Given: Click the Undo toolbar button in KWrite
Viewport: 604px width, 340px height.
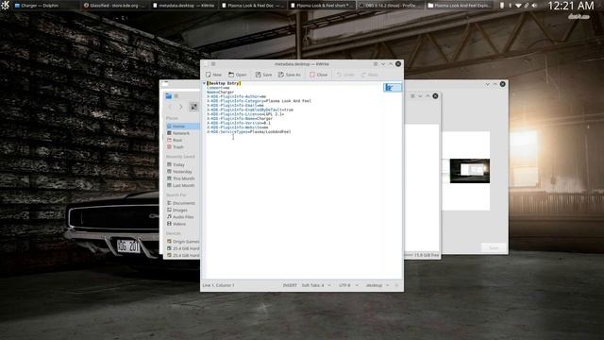Looking at the screenshot, I should tap(345, 75).
